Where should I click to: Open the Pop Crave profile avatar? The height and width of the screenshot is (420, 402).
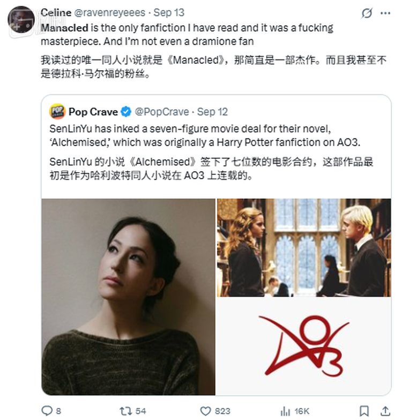coord(57,112)
